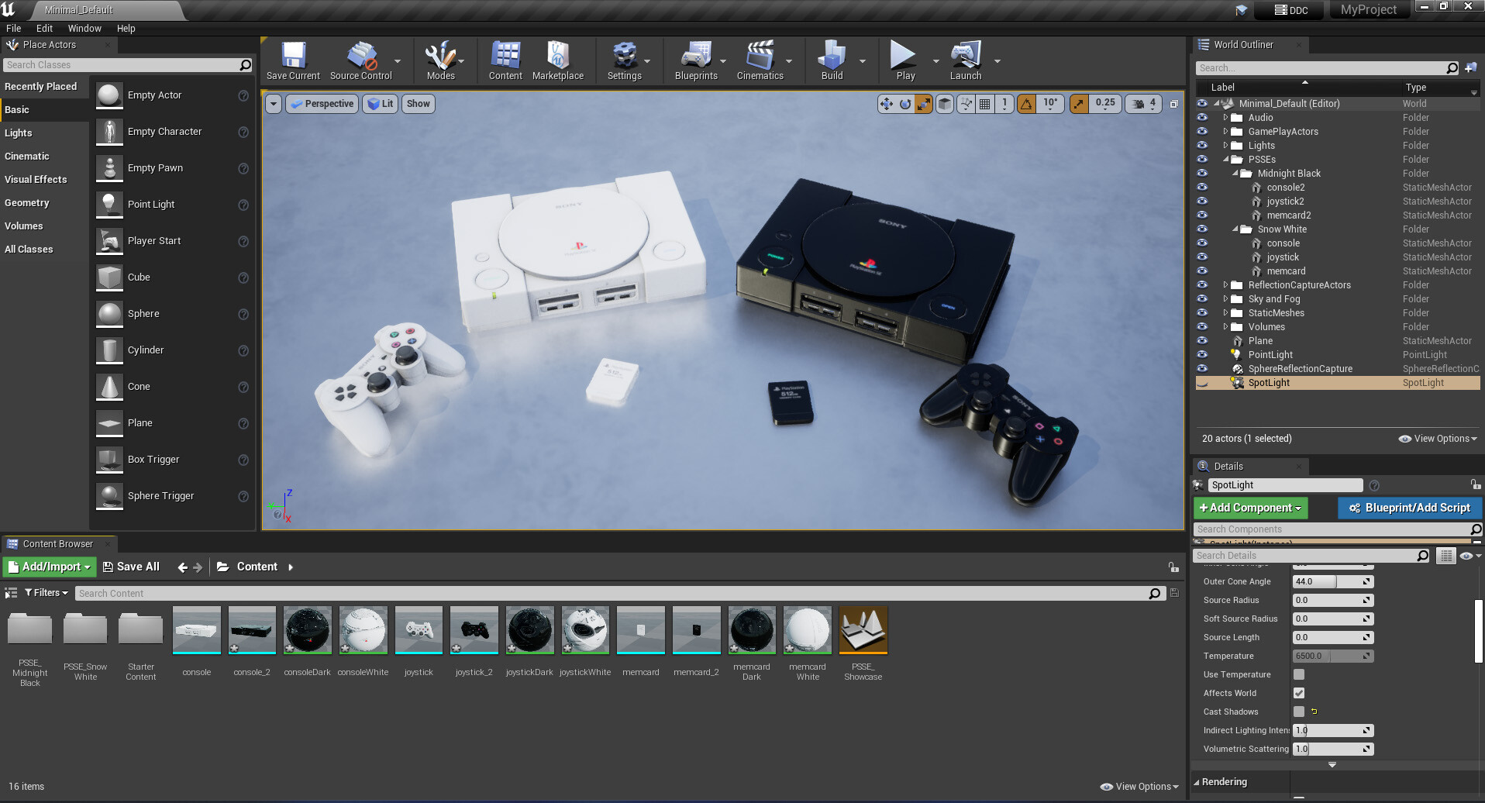Disable the Affects World checkbox

[x=1299, y=693]
